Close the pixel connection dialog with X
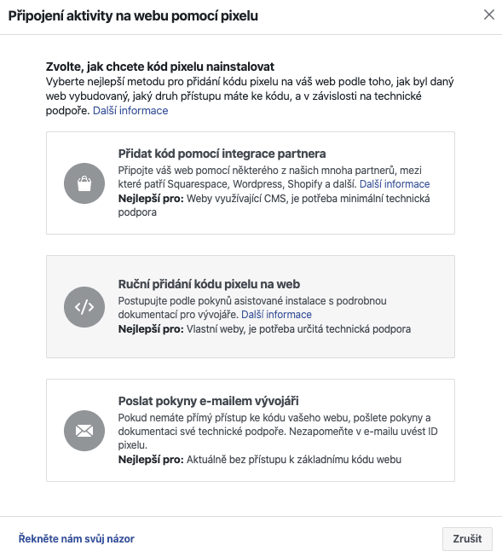 coord(489,15)
